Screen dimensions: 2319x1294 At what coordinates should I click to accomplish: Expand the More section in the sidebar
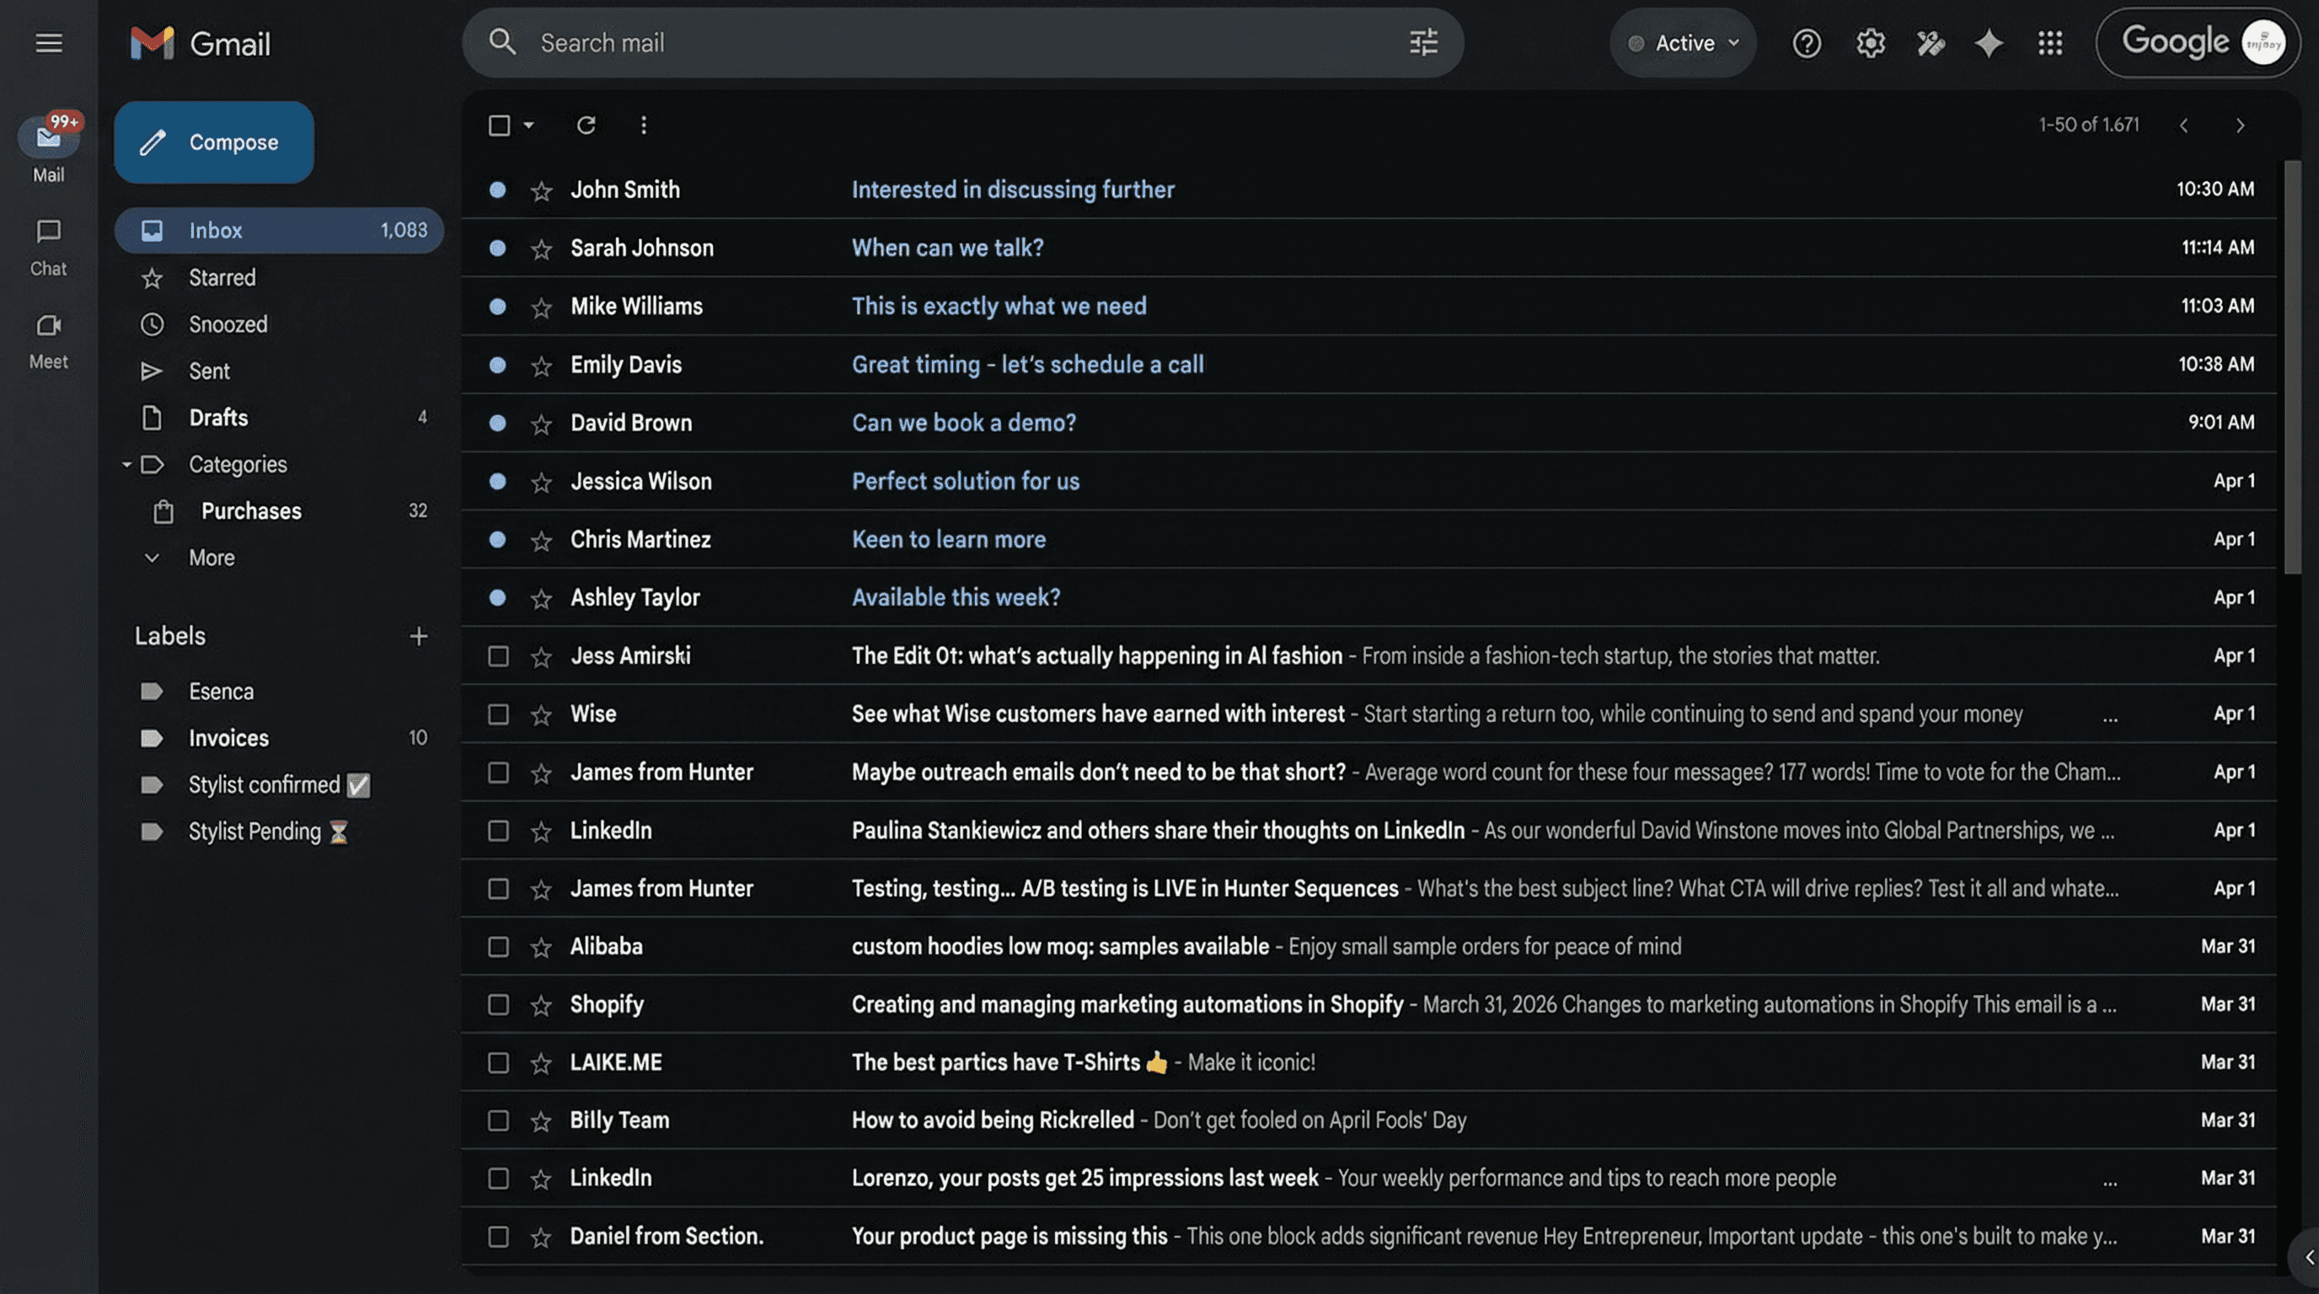(x=211, y=558)
